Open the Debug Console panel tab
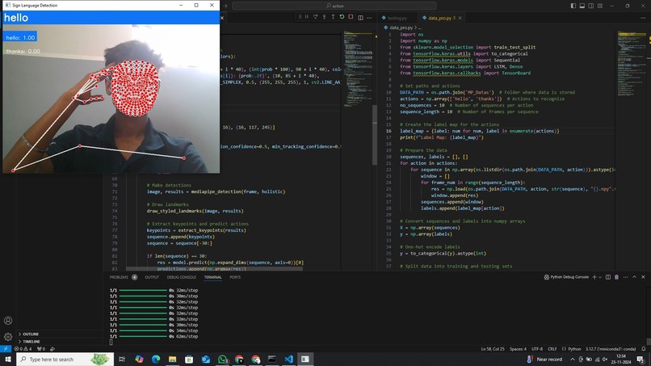This screenshot has width=651, height=366. pyautogui.click(x=182, y=277)
